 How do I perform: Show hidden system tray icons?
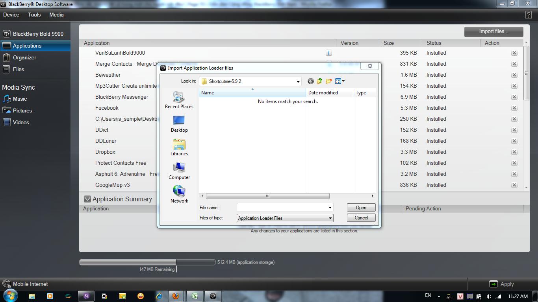coord(440,296)
